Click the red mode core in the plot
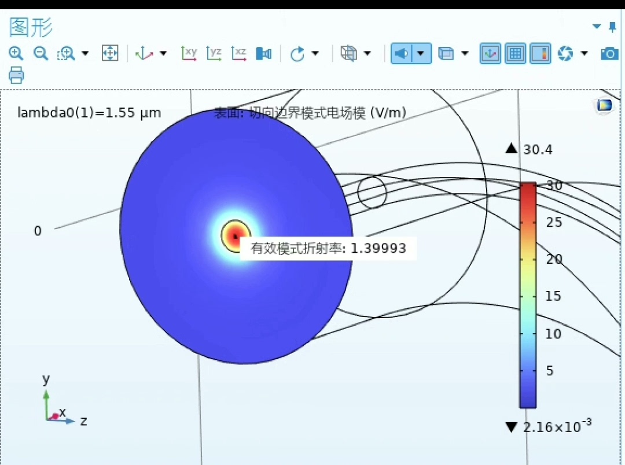The image size is (625, 465). pyautogui.click(x=236, y=235)
